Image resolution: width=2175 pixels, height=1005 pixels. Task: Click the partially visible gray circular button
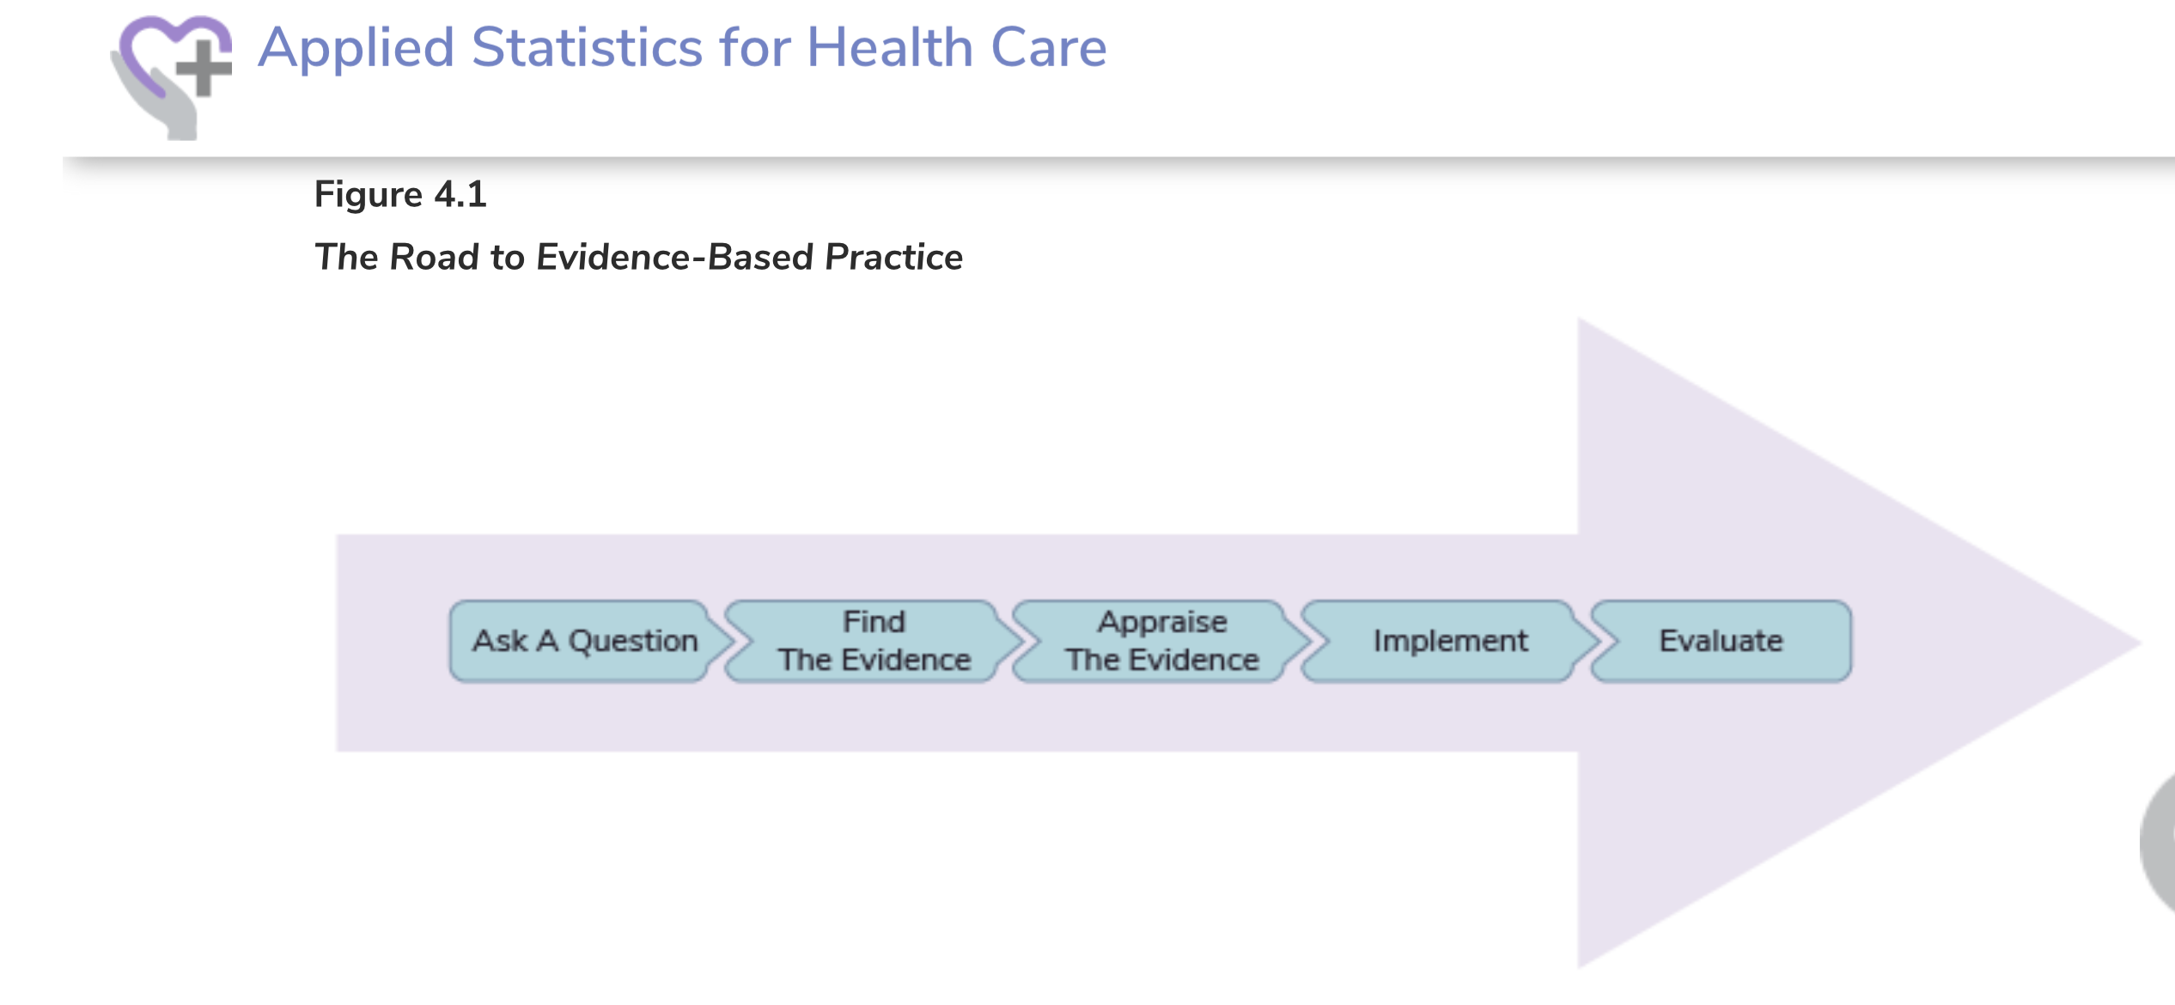click(x=2157, y=844)
